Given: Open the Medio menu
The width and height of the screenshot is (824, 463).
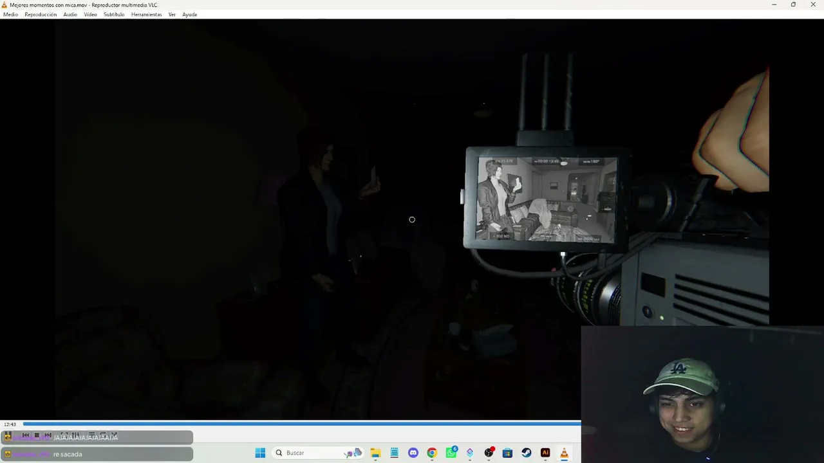Looking at the screenshot, I should pos(10,14).
